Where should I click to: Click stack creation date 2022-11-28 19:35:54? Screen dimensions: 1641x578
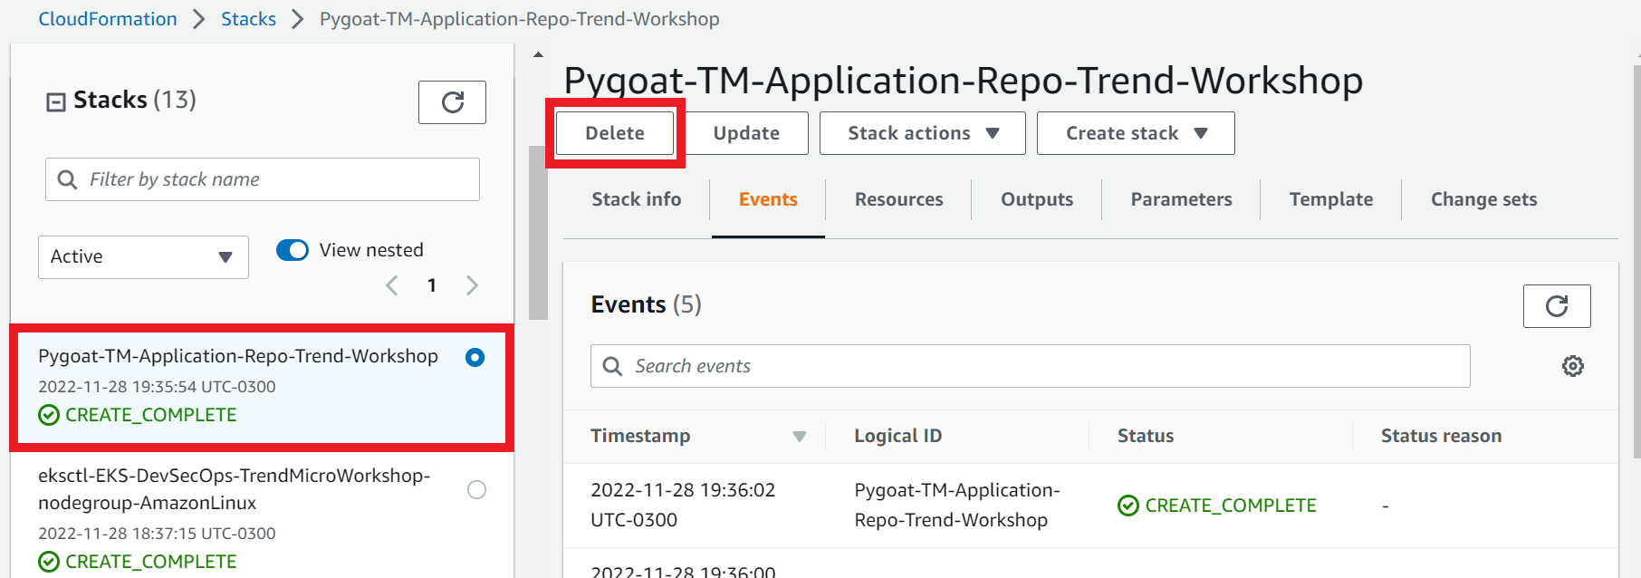(x=157, y=387)
